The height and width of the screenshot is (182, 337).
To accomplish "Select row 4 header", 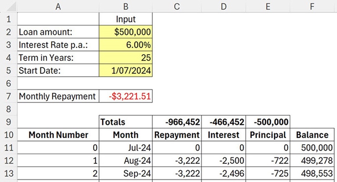I will [x=9, y=58].
